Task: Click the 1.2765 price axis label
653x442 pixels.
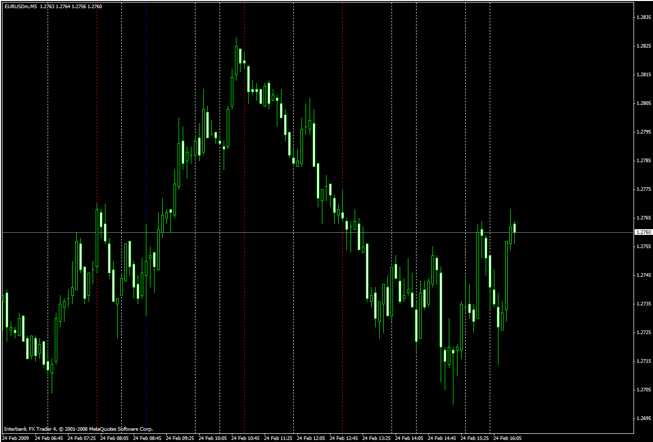Action: (x=643, y=218)
